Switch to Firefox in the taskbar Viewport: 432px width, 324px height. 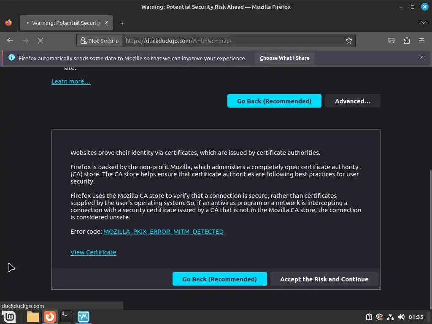(50, 317)
